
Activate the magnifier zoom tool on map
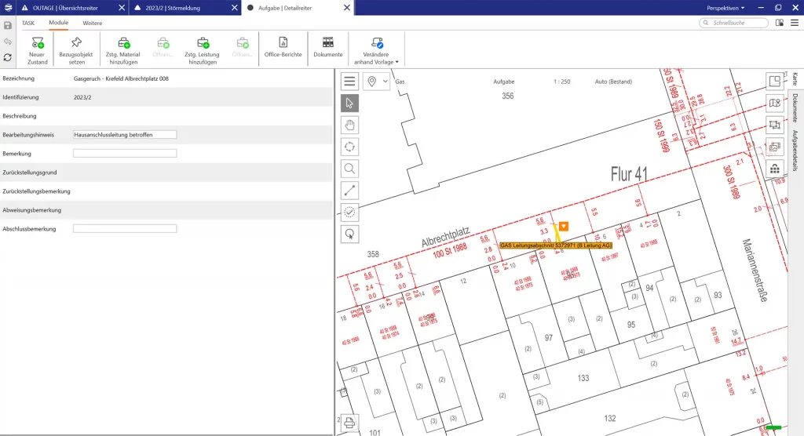point(350,168)
